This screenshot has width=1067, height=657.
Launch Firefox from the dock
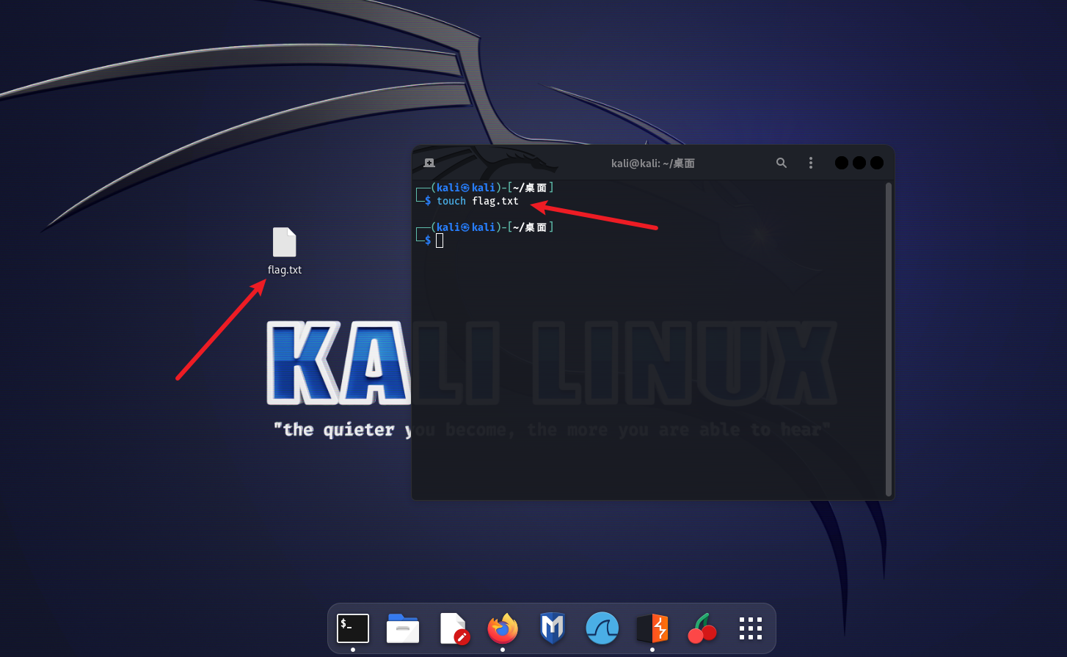point(503,628)
